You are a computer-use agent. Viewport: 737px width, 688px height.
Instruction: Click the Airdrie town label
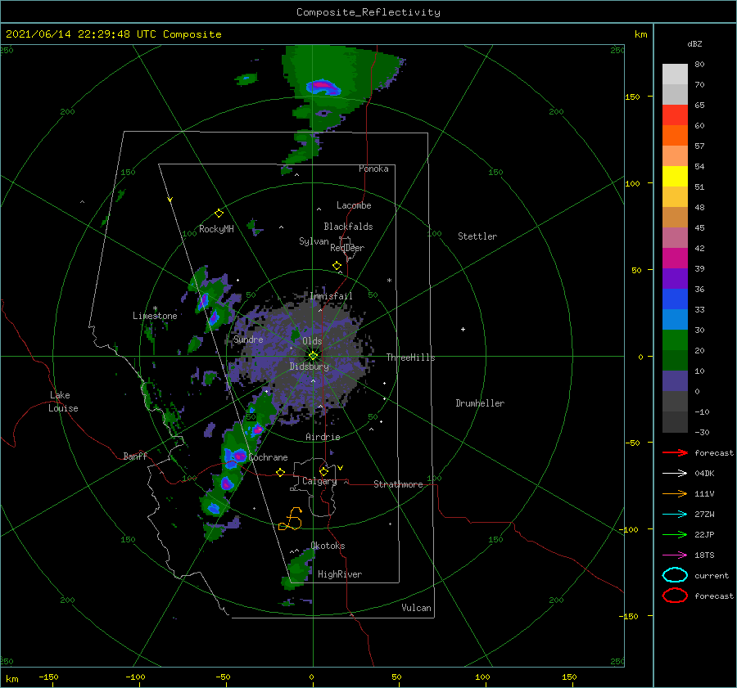pyautogui.click(x=323, y=437)
